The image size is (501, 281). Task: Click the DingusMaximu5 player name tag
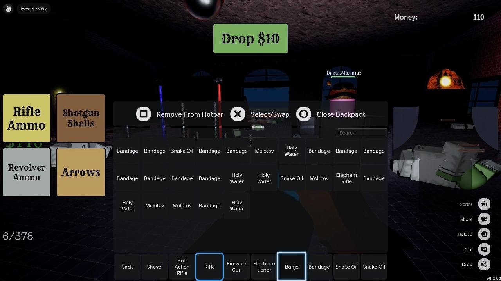(344, 73)
